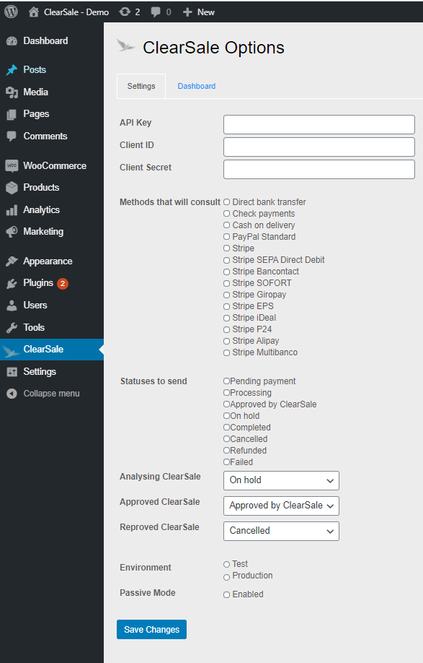Click the comments bubble icon in admin bar

coord(156,12)
